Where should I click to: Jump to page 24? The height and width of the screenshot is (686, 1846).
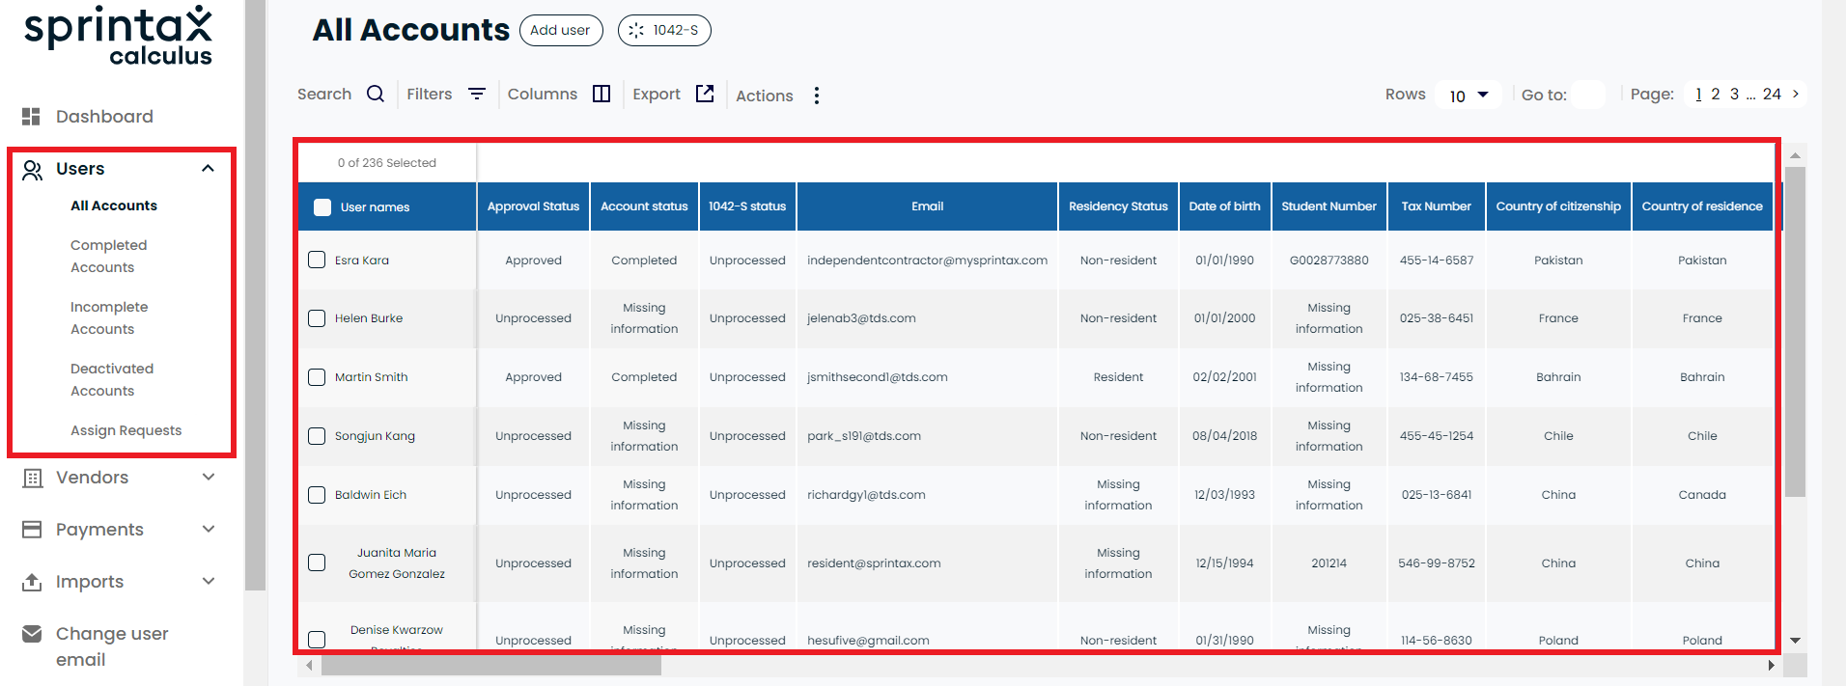[1772, 94]
